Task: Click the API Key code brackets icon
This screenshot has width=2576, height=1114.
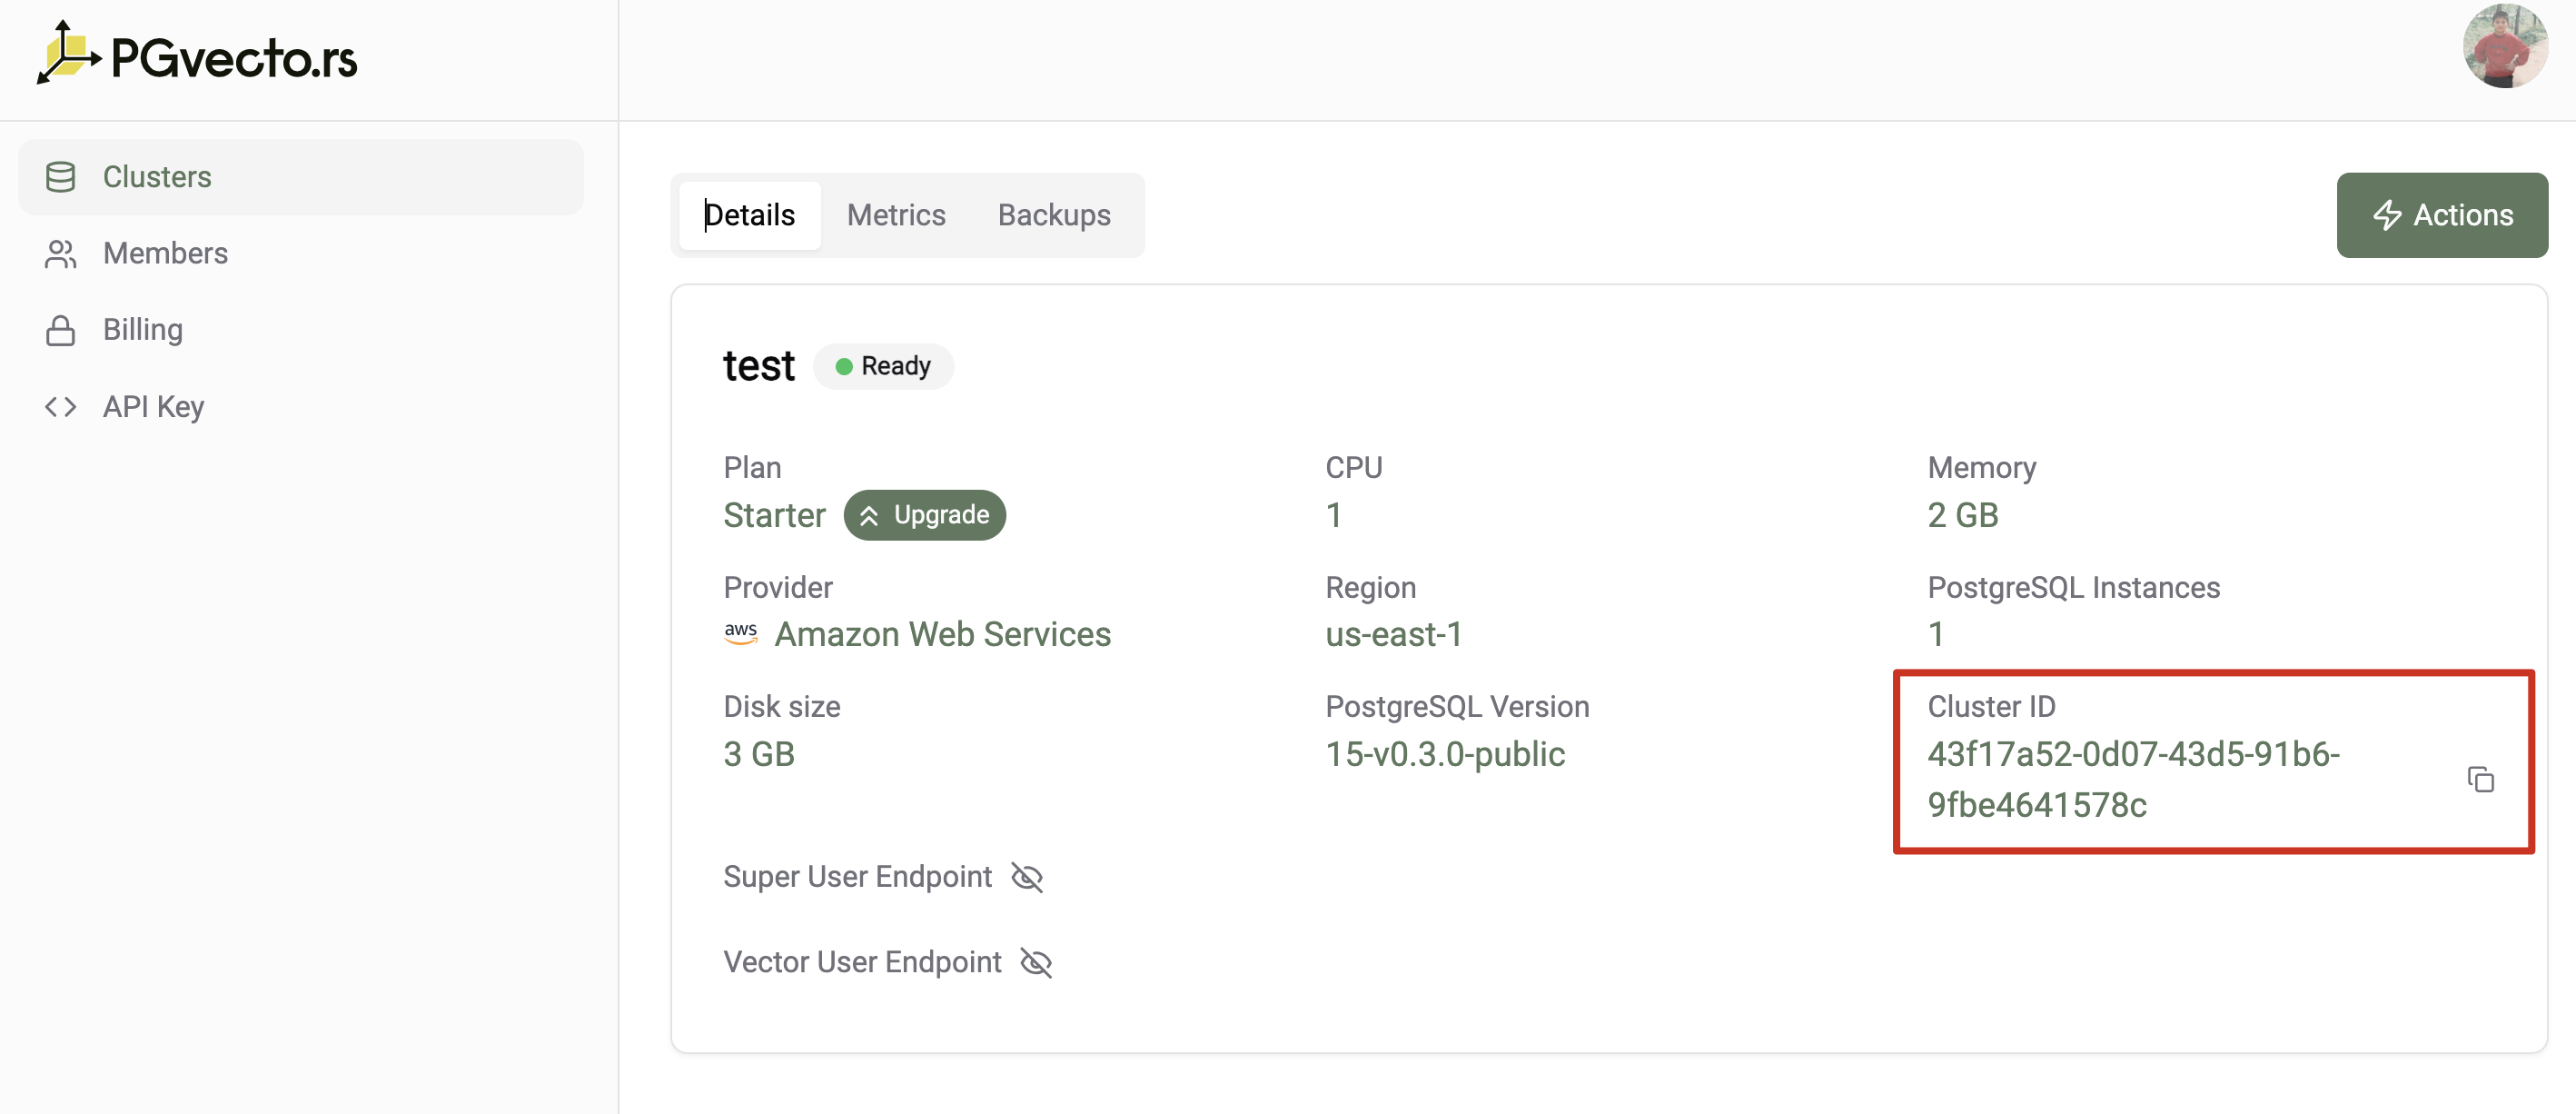Action: coord(60,407)
